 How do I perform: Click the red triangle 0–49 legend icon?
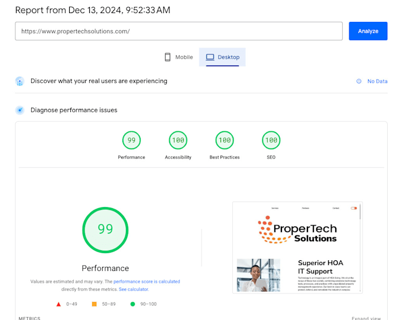(59, 304)
